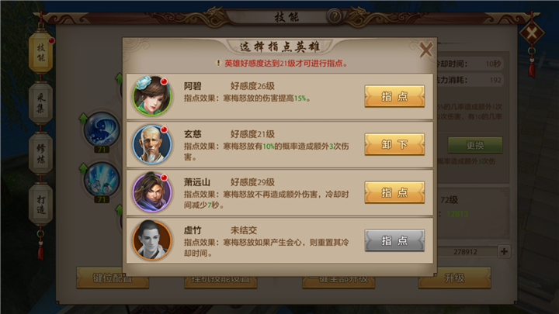
Task: Click grey 指点 button for 虚竹
Action: point(394,240)
